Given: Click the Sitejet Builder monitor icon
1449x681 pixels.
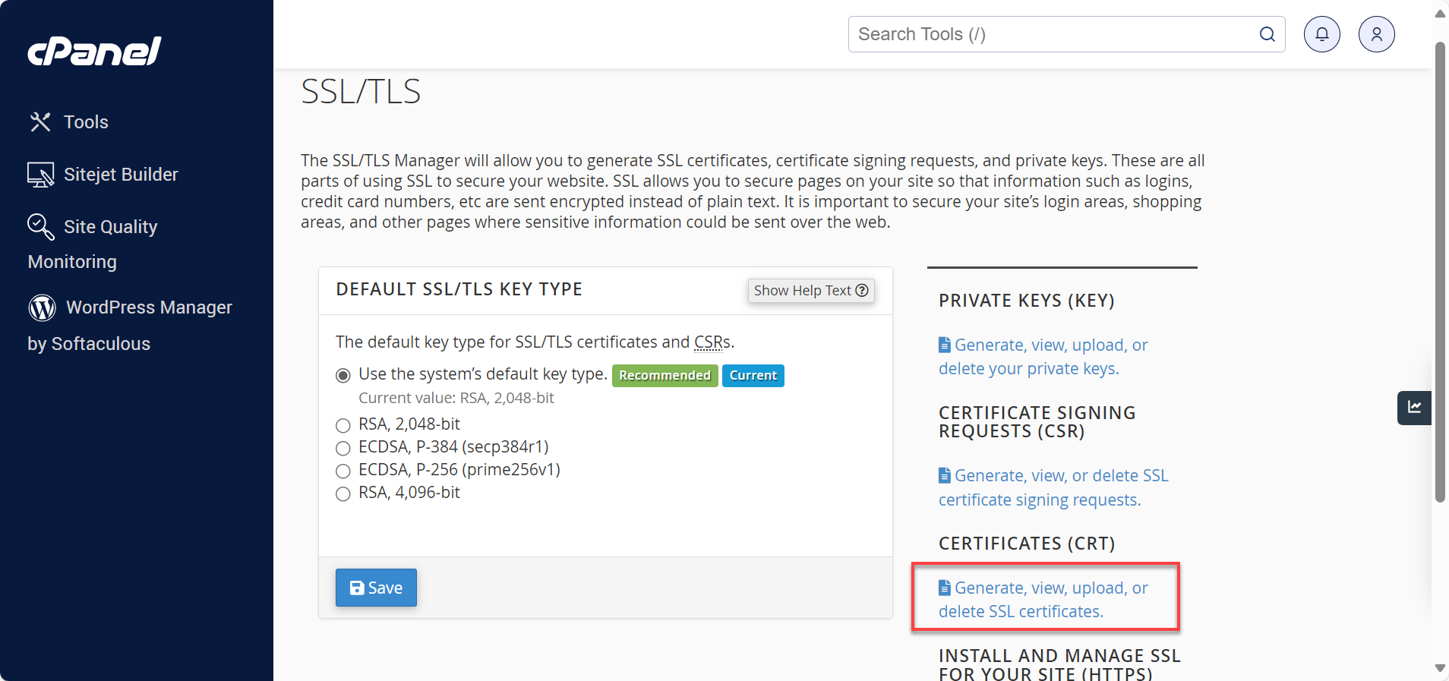Looking at the screenshot, I should (41, 175).
